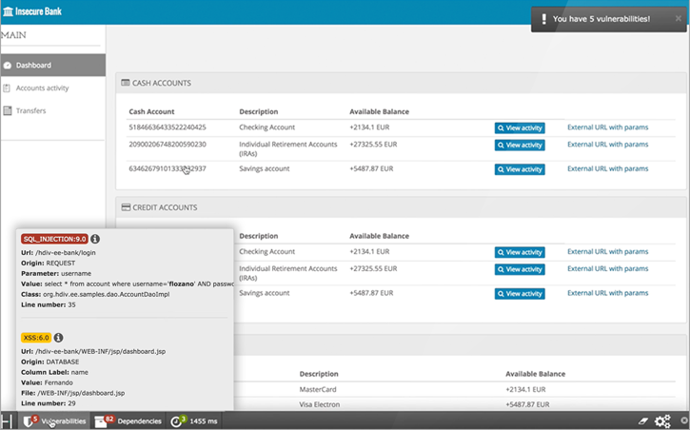Click the CREDIT ACCOUNTS panel header
690x430 pixels.
coord(401,207)
